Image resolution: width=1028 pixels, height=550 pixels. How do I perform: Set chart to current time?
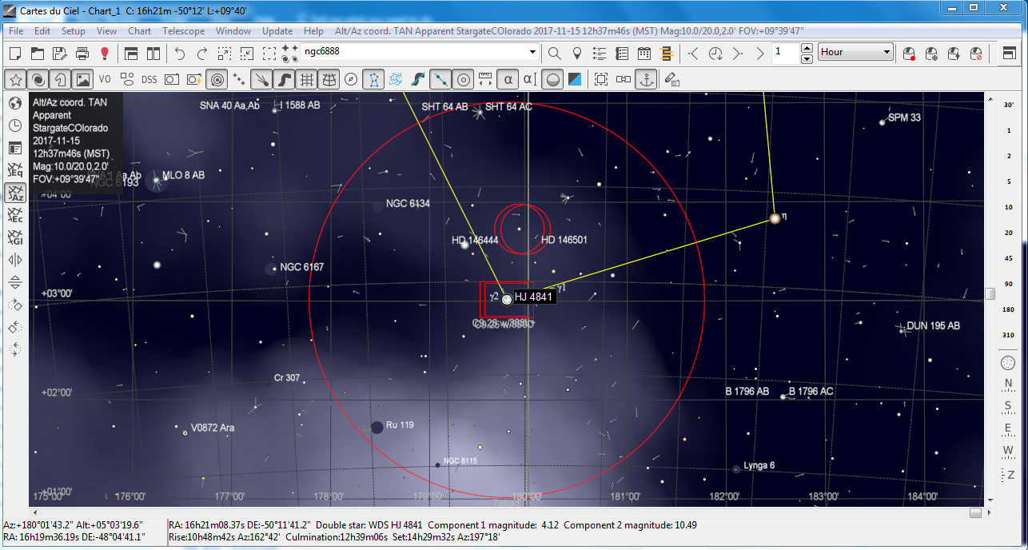(716, 54)
